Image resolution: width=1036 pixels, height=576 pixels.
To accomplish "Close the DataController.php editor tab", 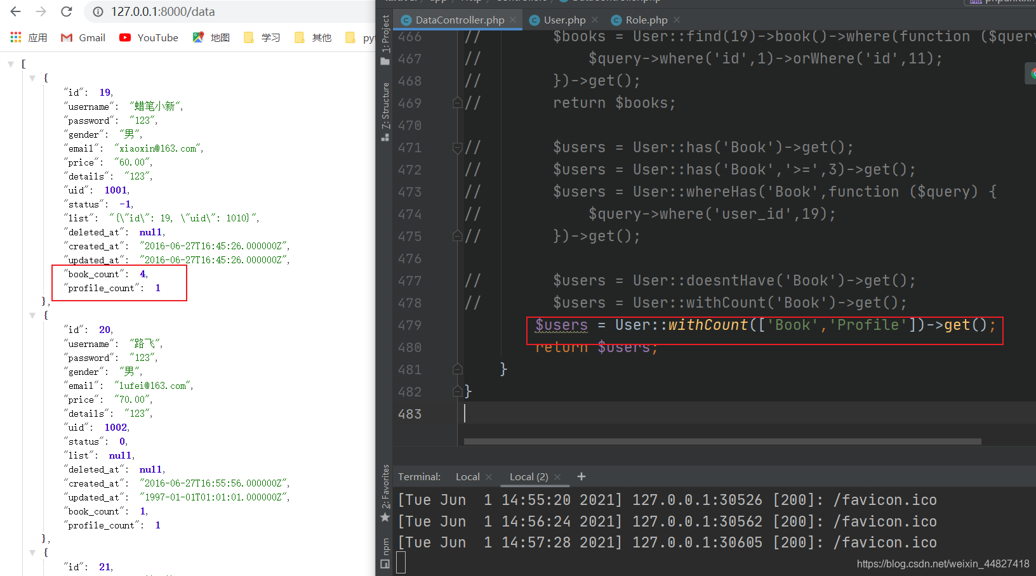I will [513, 20].
